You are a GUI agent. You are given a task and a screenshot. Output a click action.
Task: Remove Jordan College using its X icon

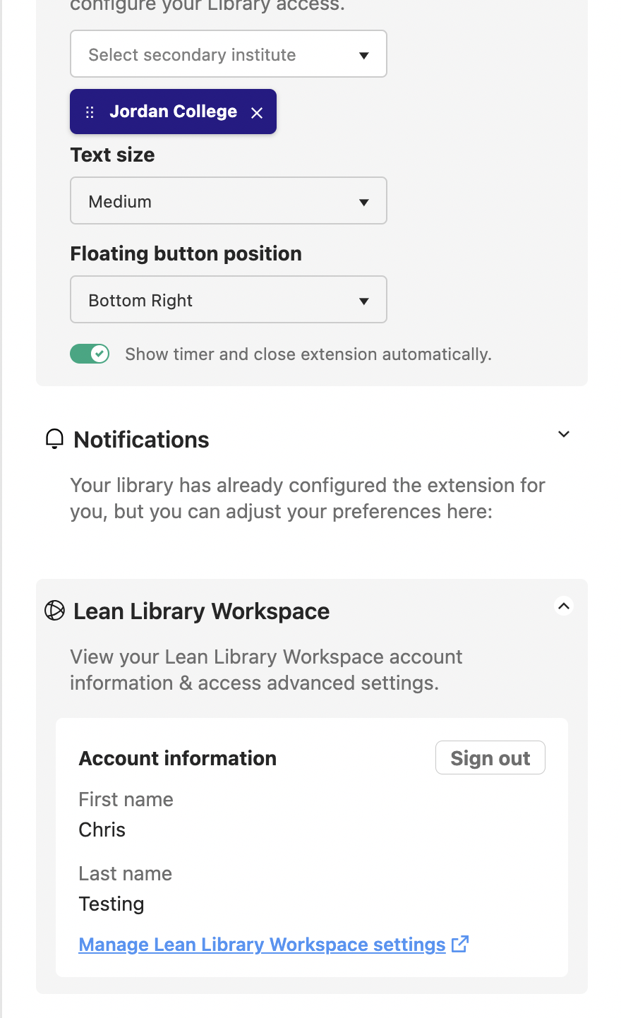click(x=257, y=112)
